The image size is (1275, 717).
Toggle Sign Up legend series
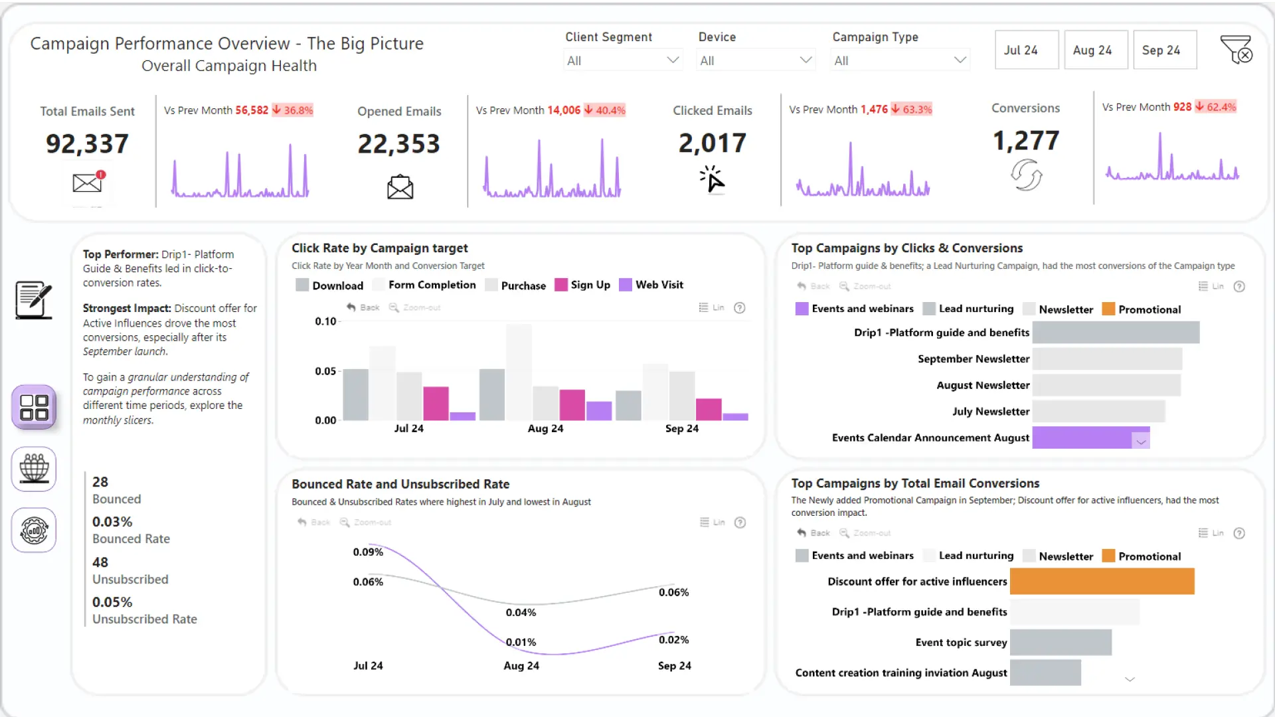tap(582, 285)
